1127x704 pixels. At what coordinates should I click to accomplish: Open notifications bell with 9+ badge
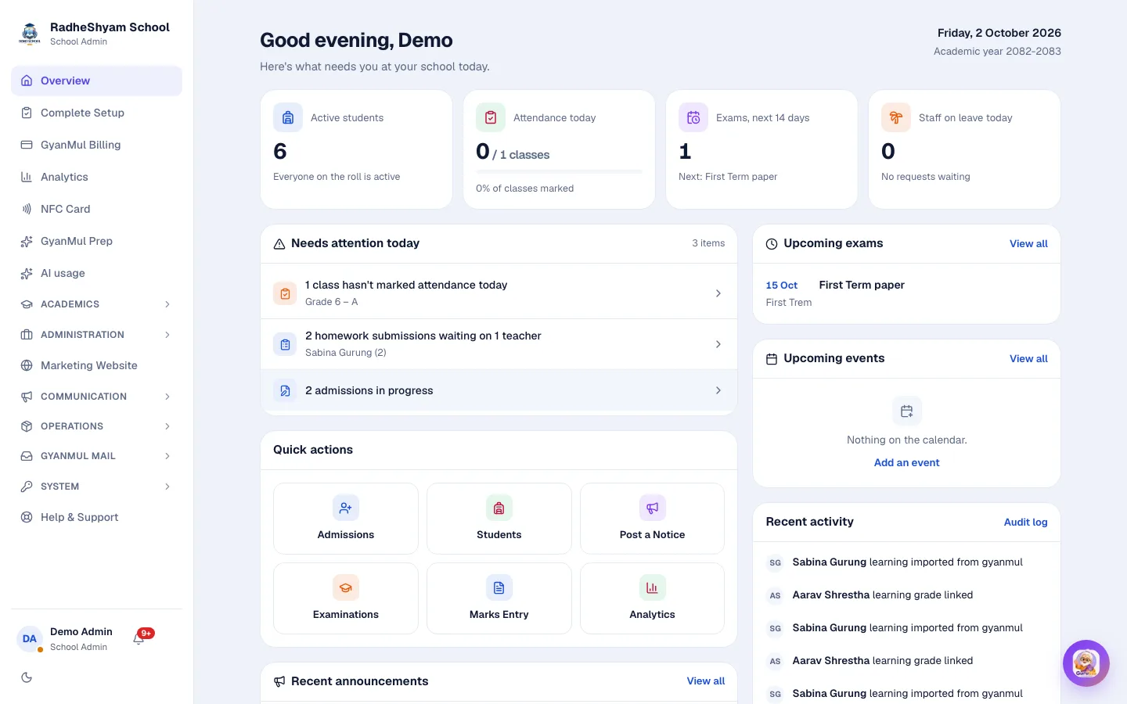click(139, 638)
